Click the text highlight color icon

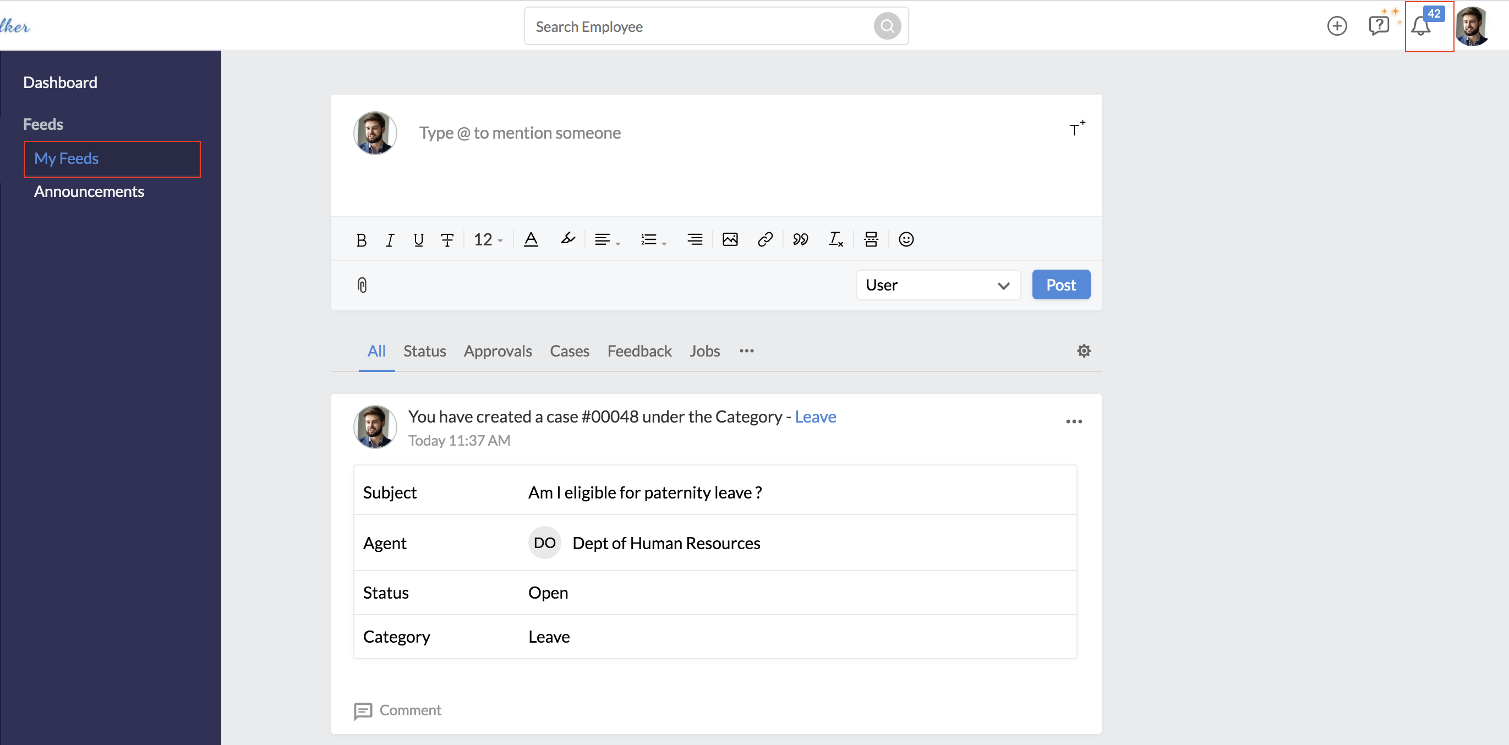coord(567,239)
